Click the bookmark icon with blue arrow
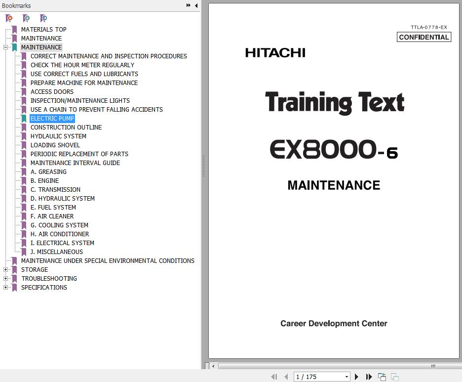The image size is (462, 382). (43, 18)
